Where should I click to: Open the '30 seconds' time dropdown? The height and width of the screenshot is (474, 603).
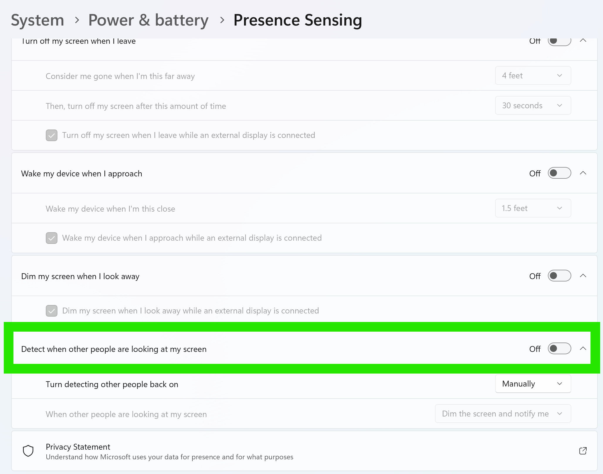(533, 106)
